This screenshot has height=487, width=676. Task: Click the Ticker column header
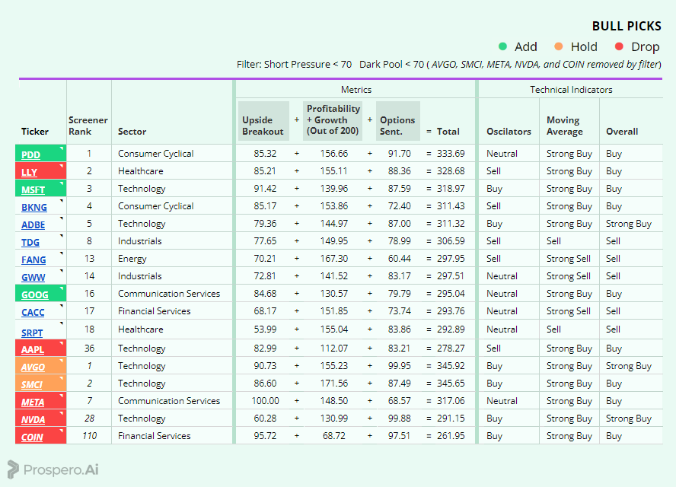(x=35, y=132)
